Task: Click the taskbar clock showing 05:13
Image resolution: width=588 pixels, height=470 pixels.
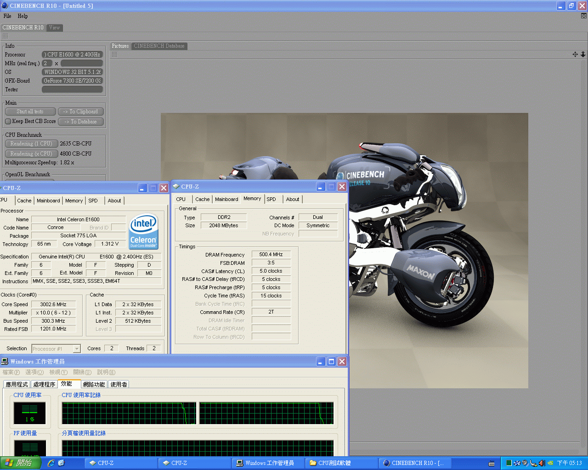Action: [570, 463]
